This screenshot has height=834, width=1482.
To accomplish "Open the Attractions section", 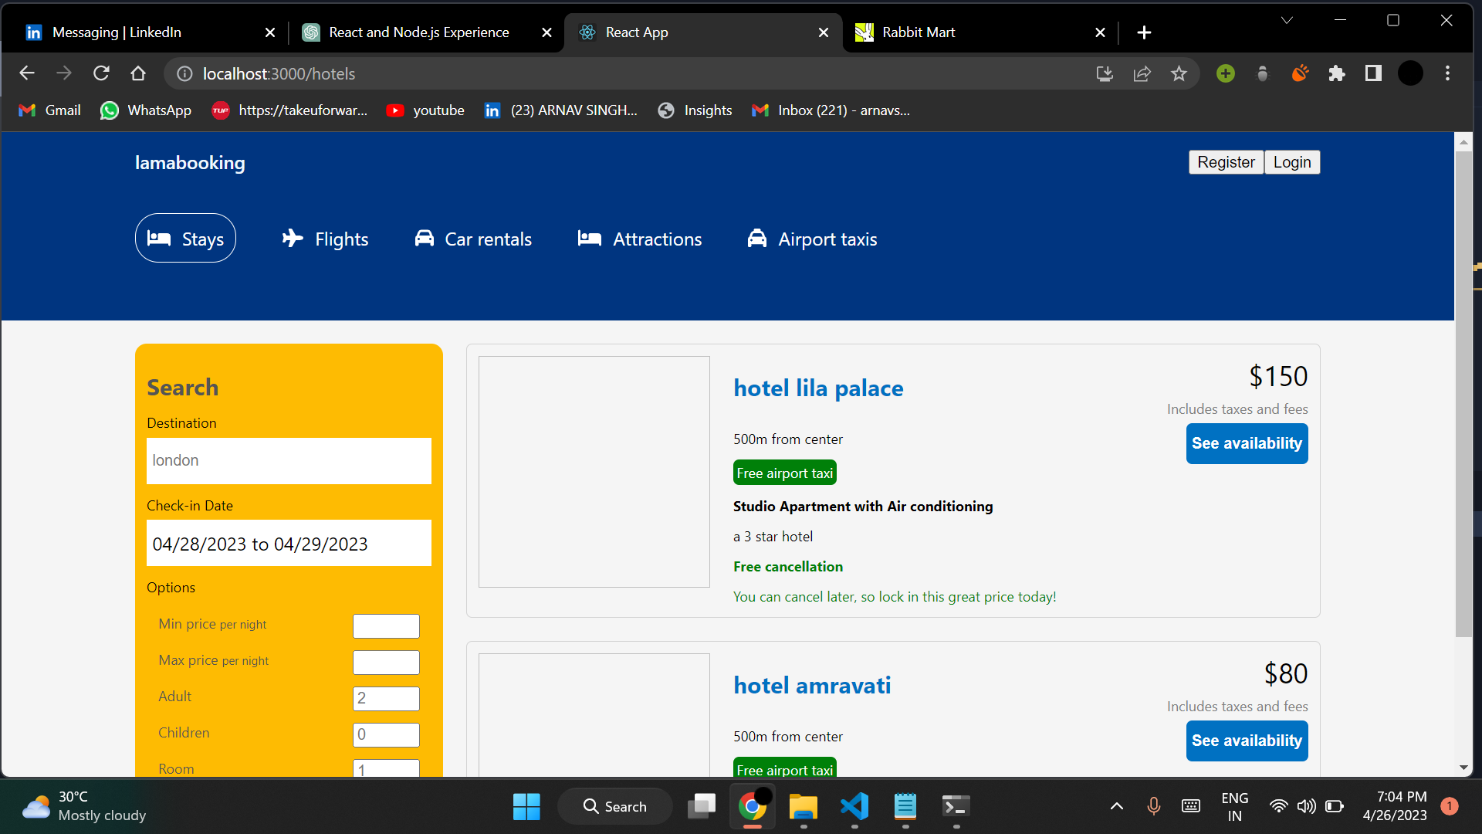I will (x=639, y=239).
